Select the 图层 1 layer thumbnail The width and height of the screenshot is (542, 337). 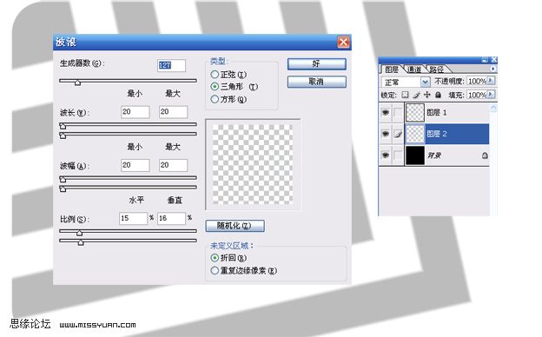(x=415, y=113)
